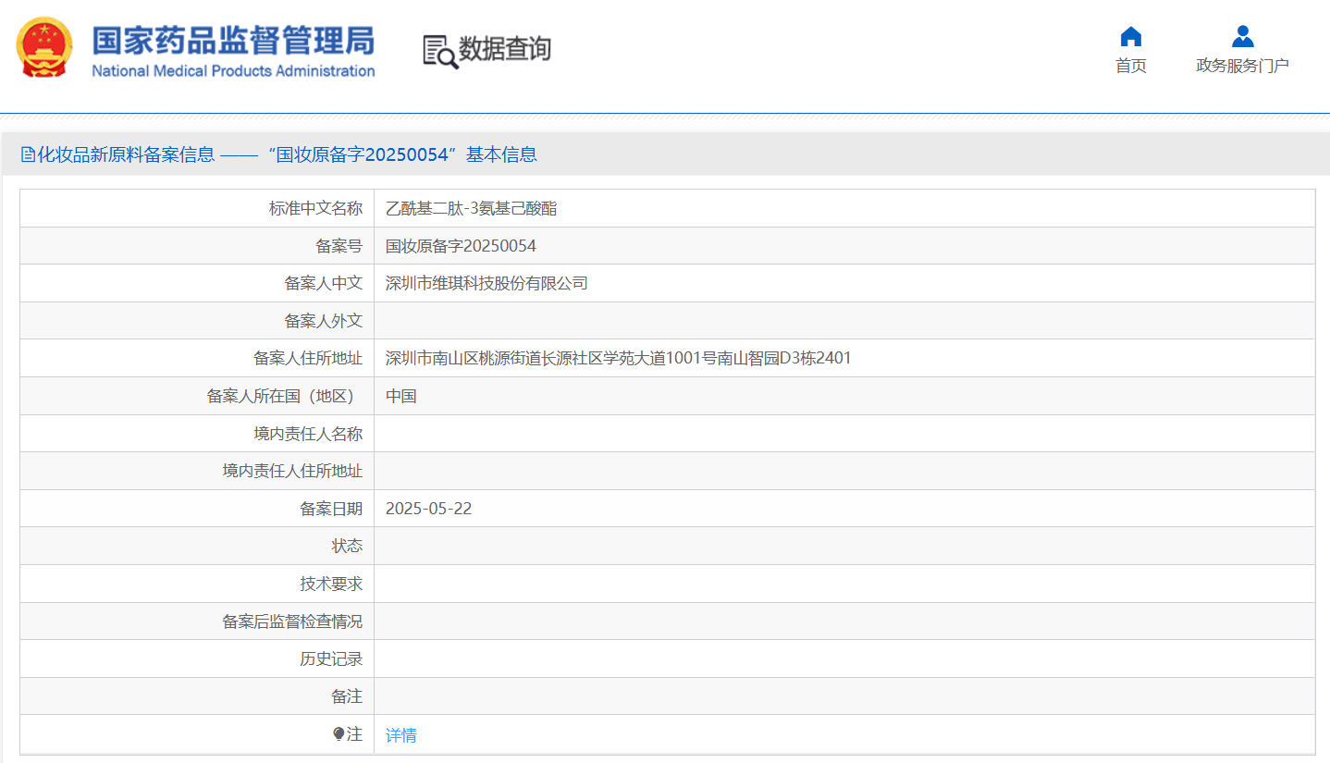Screen dimensions: 1330x763
Task: Open 政务服务门户 link
Action: (1242, 66)
